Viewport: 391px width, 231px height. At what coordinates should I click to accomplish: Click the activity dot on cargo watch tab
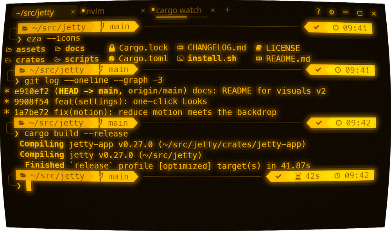(x=153, y=10)
